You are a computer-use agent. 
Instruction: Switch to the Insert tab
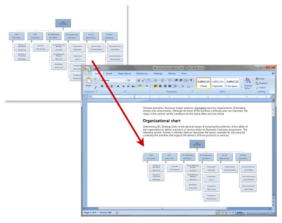(109, 74)
